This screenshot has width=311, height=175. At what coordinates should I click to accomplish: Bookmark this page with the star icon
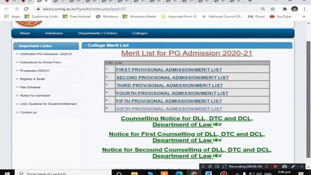coord(273,9)
